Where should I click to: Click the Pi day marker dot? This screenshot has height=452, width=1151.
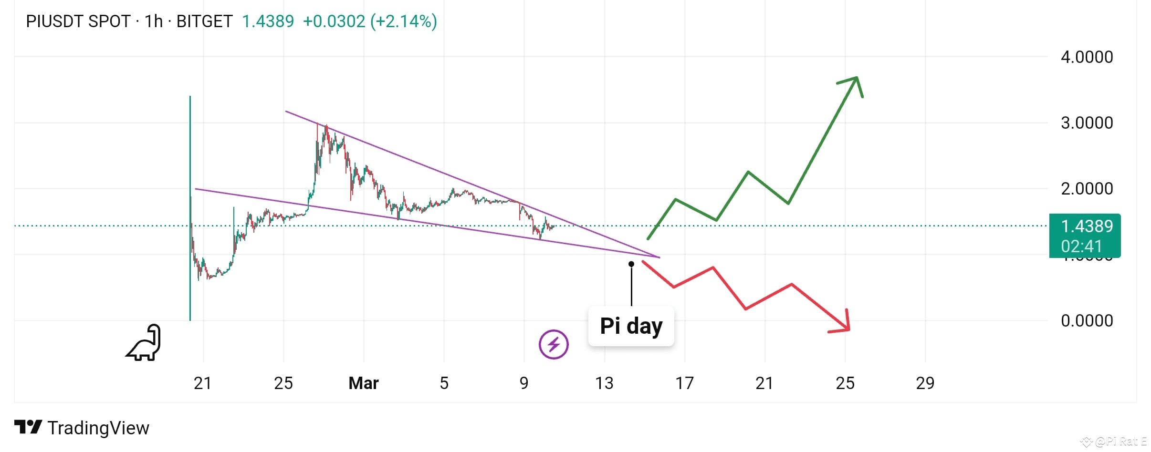(x=631, y=264)
